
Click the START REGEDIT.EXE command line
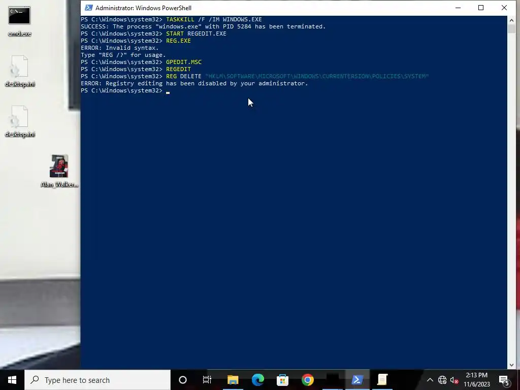point(153,34)
